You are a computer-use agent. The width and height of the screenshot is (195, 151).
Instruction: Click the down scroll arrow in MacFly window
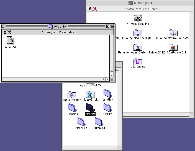pos(112,75)
